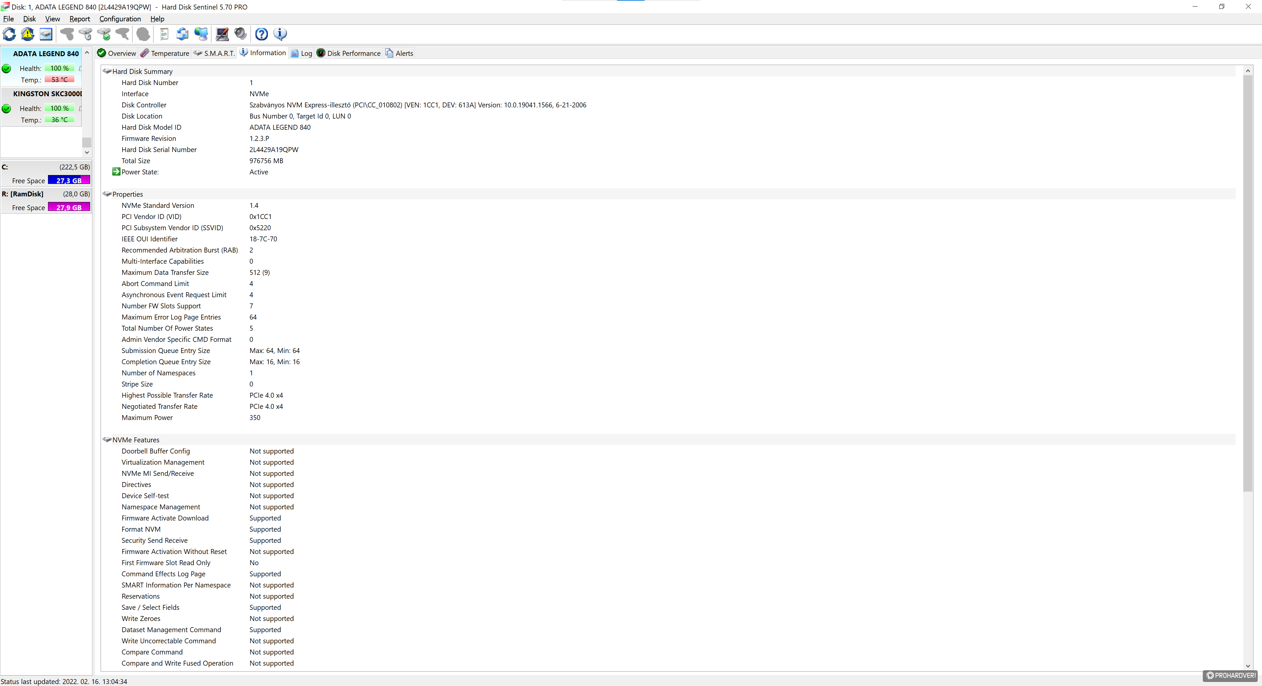Click the fourth greyed disk tool icon
Viewport: 1262px width, 686px height.
click(123, 34)
